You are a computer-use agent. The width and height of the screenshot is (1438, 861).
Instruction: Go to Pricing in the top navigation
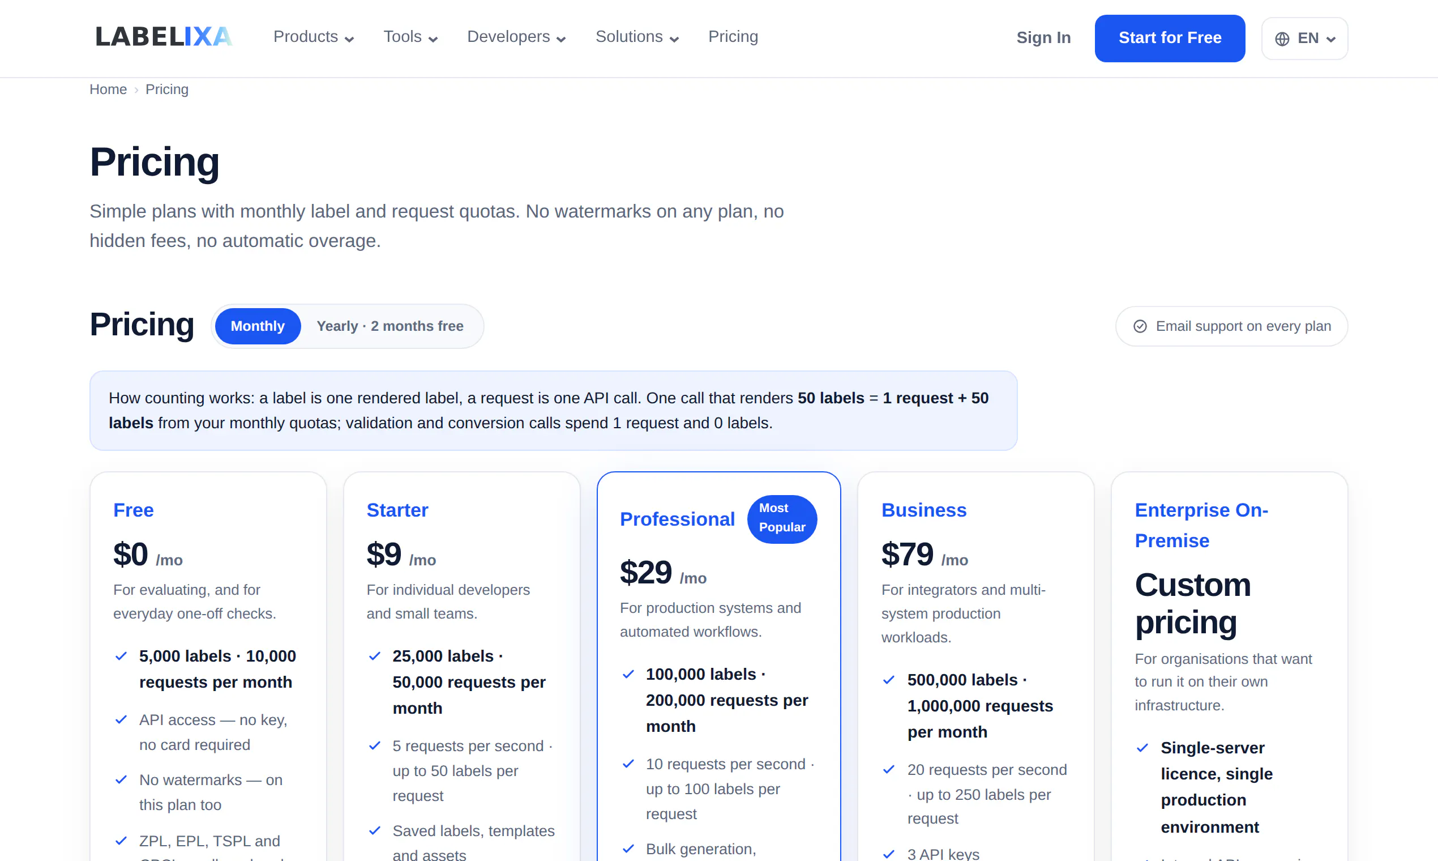[x=733, y=37]
